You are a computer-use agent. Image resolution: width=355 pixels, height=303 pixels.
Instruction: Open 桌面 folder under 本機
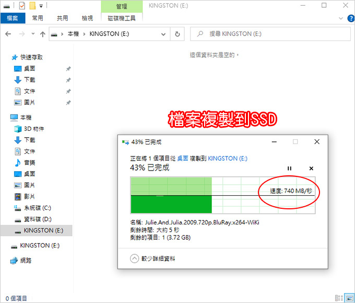coord(29,174)
